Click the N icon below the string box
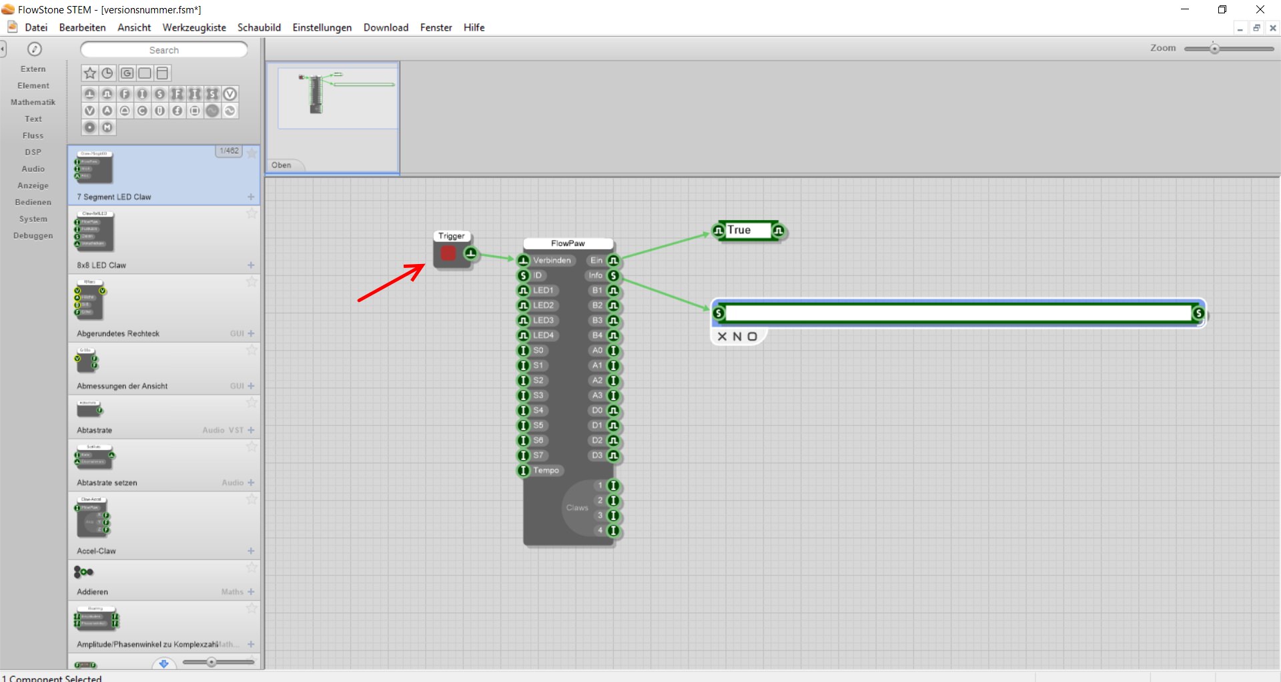 coord(737,337)
